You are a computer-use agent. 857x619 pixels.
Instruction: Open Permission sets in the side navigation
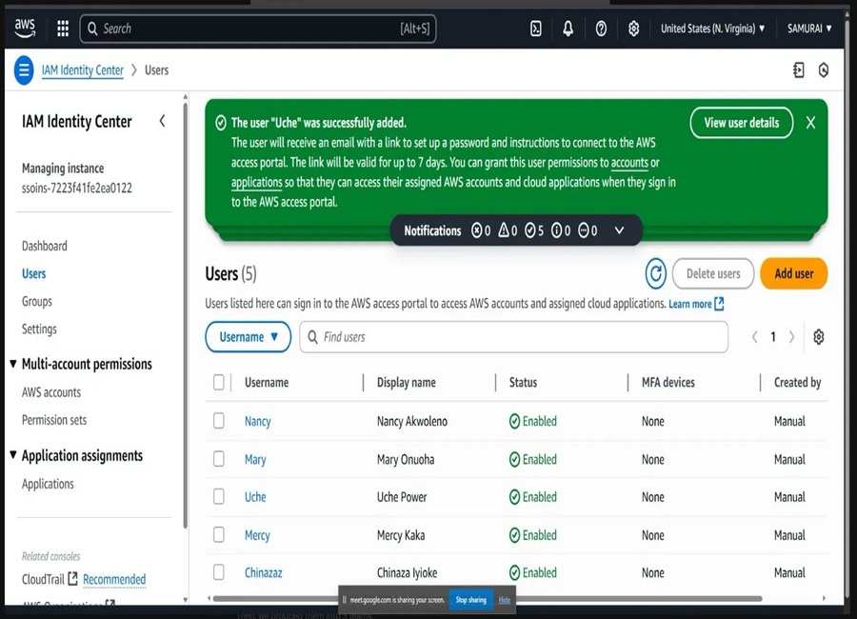click(54, 420)
